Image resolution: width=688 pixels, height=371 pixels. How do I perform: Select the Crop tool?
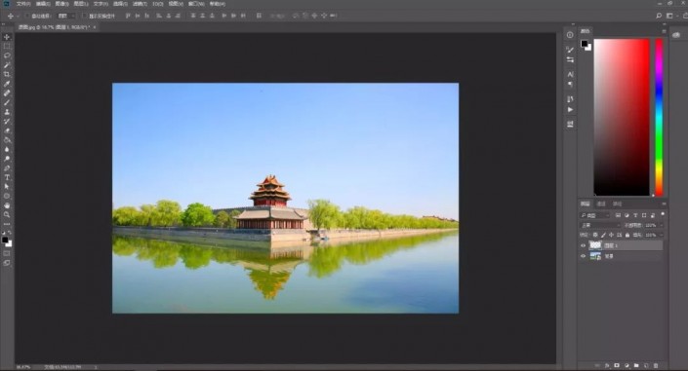[x=7, y=74]
